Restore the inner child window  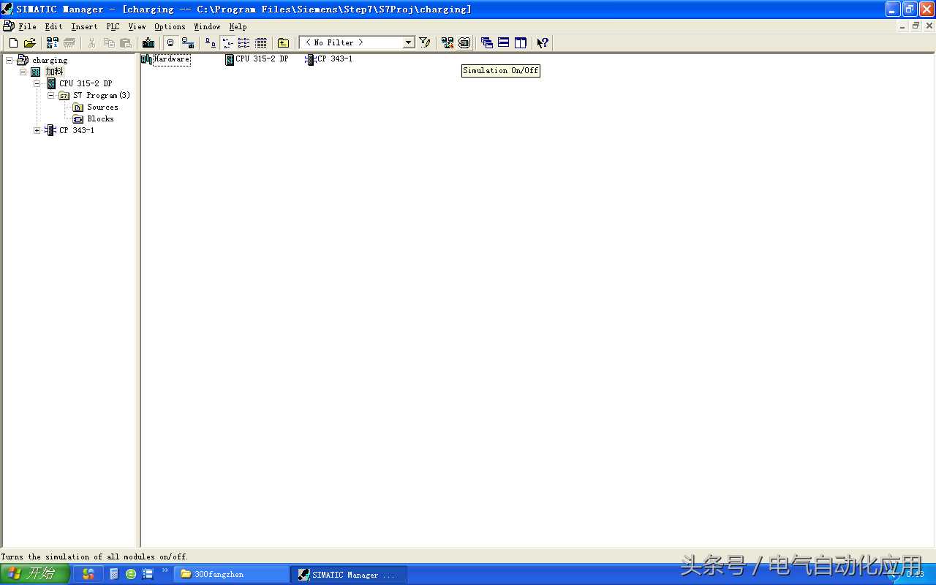(x=916, y=26)
